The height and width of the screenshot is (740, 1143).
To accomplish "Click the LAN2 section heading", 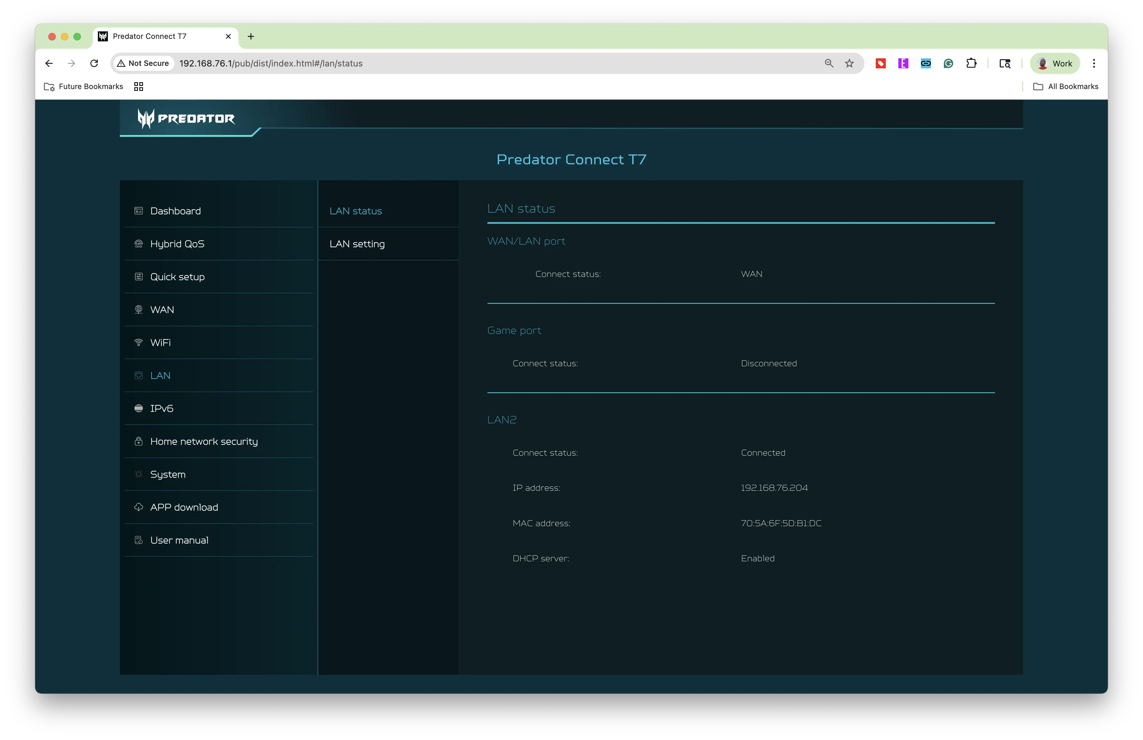I will [501, 420].
